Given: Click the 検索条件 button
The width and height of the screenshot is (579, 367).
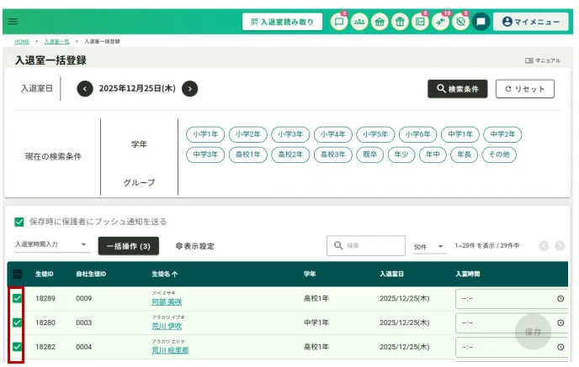Looking at the screenshot, I should (457, 88).
